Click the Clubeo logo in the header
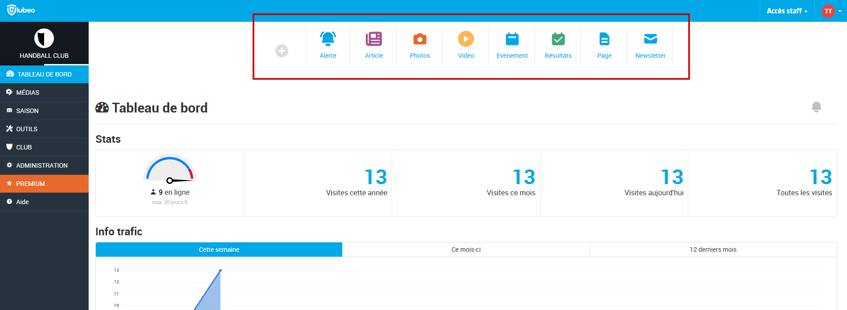Screen dimensions: 847x310 click(x=21, y=10)
